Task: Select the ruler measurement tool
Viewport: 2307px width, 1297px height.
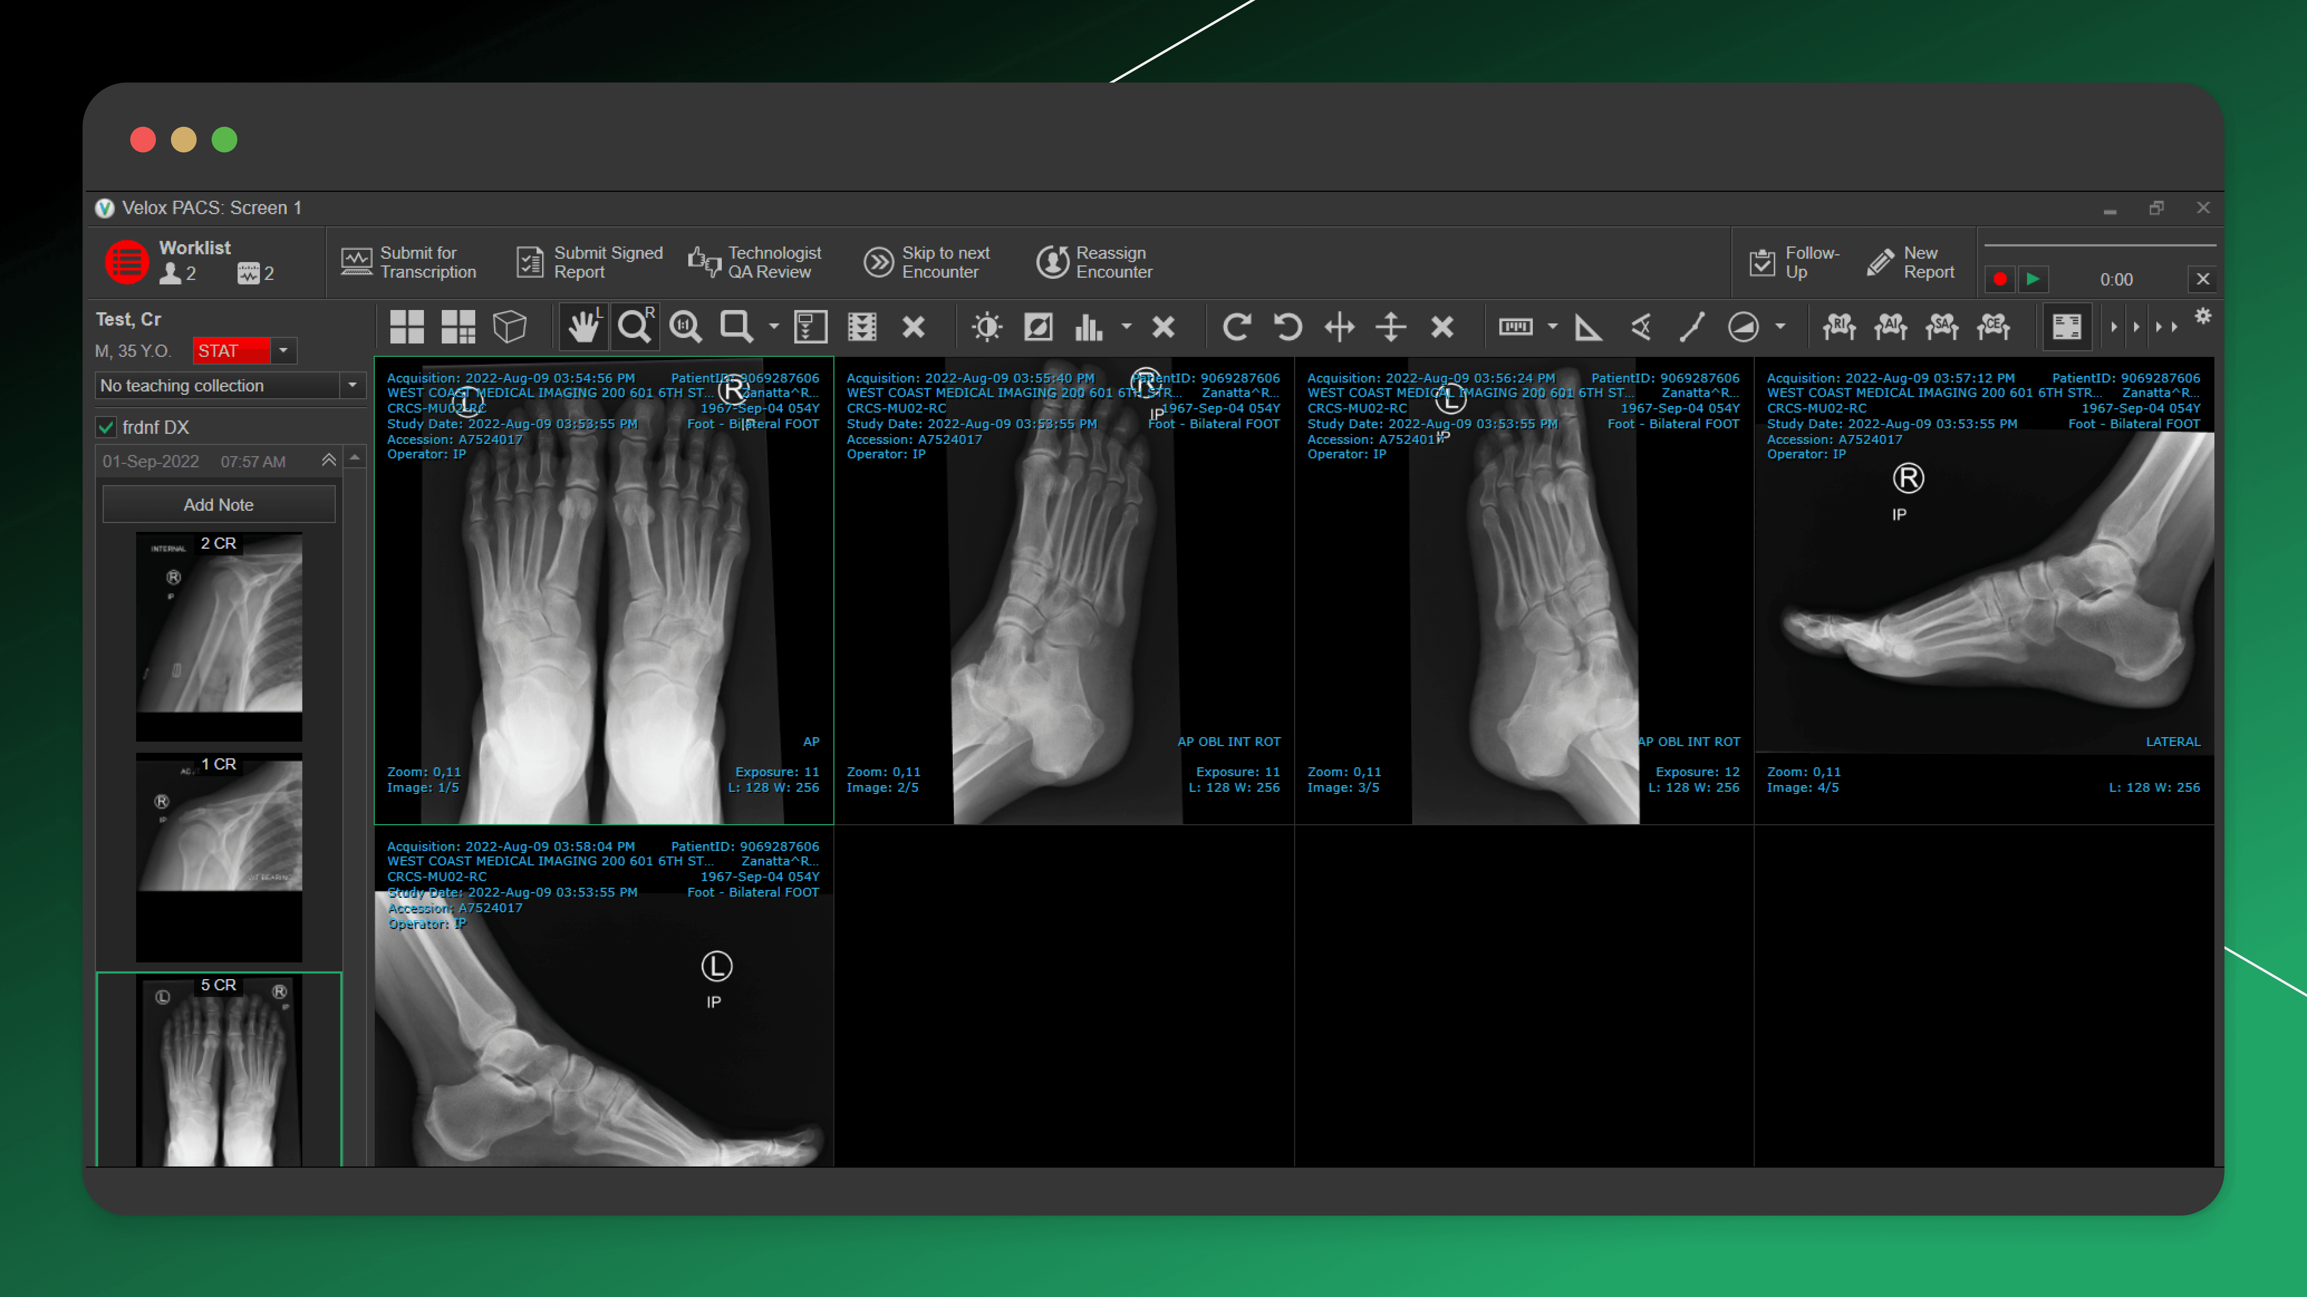Action: tap(1515, 327)
